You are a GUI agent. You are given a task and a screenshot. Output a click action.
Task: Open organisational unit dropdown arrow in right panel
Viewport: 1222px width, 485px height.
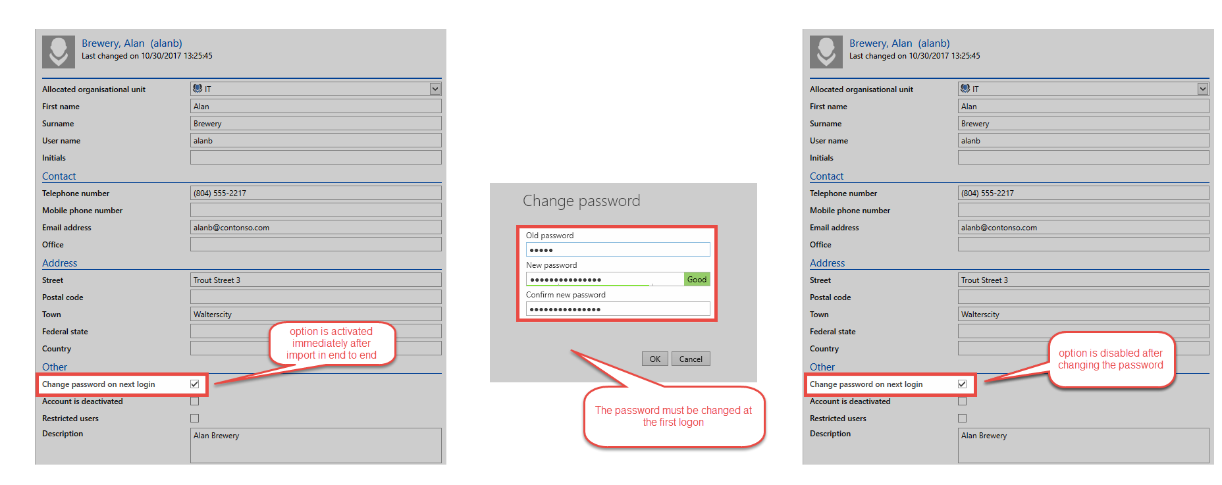click(1202, 89)
